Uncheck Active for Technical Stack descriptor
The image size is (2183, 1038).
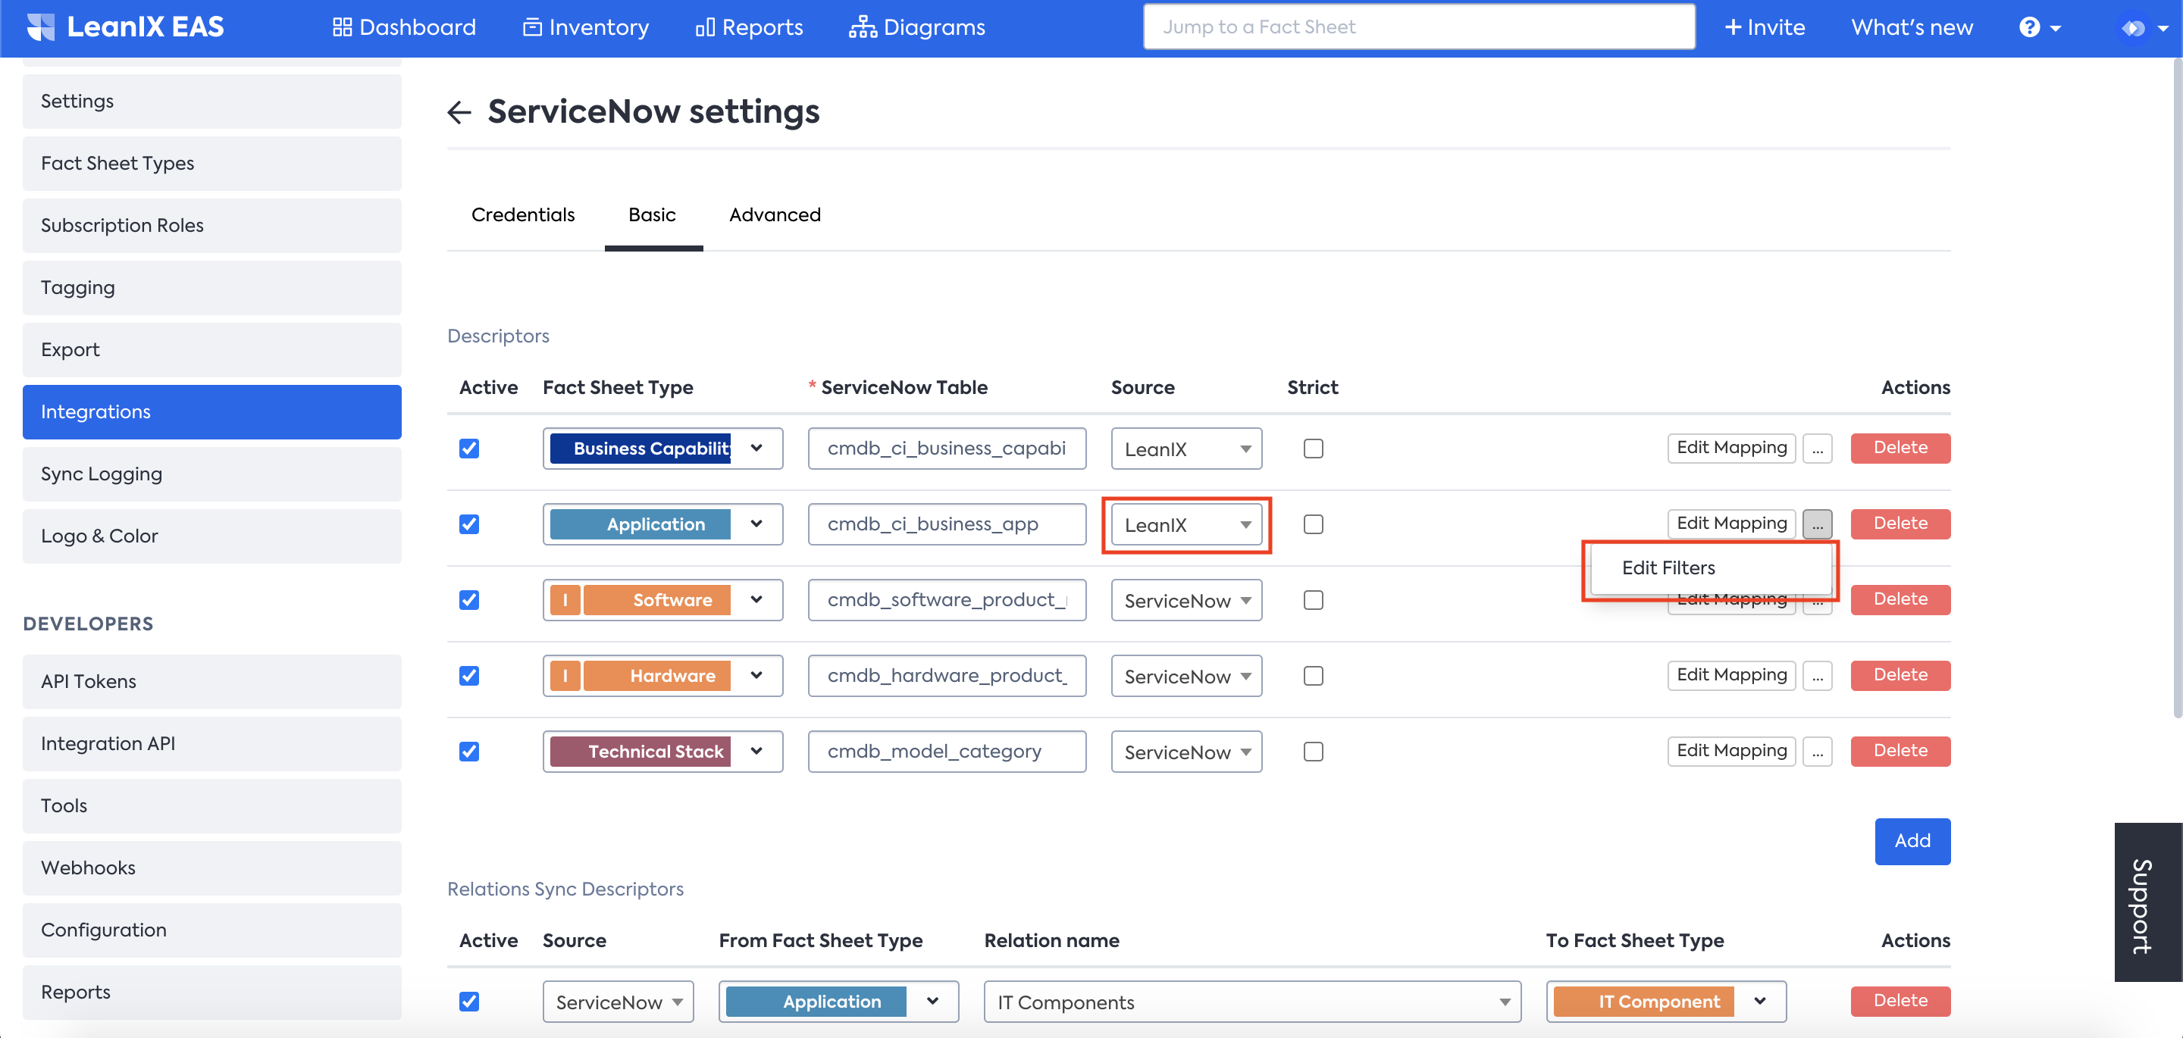(x=468, y=751)
